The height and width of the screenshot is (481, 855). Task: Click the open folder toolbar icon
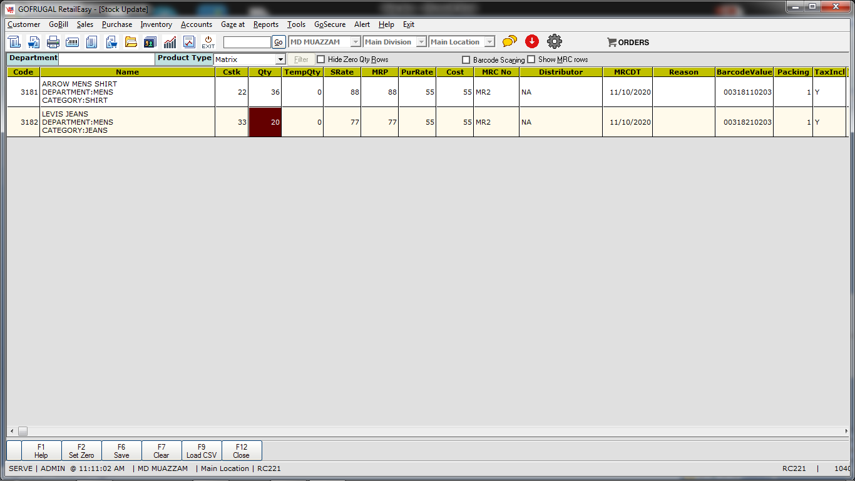pyautogui.click(x=131, y=42)
